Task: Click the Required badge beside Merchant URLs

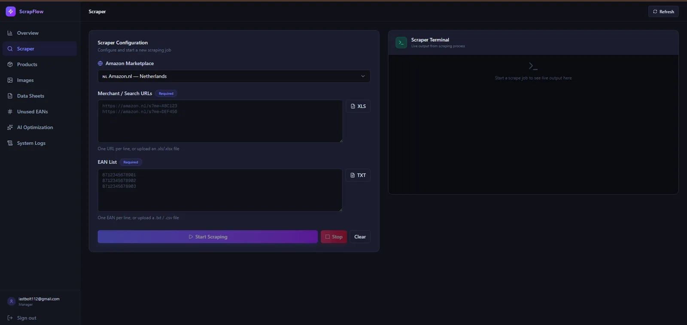Action: tap(166, 93)
